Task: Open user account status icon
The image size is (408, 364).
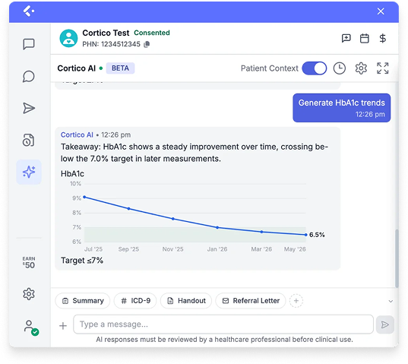Action: click(x=31, y=328)
